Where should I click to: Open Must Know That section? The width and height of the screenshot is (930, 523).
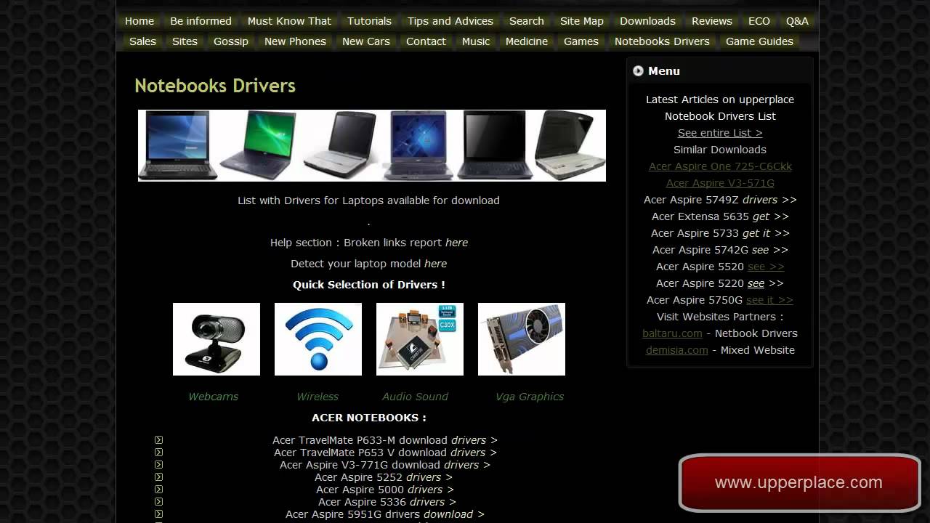point(289,21)
